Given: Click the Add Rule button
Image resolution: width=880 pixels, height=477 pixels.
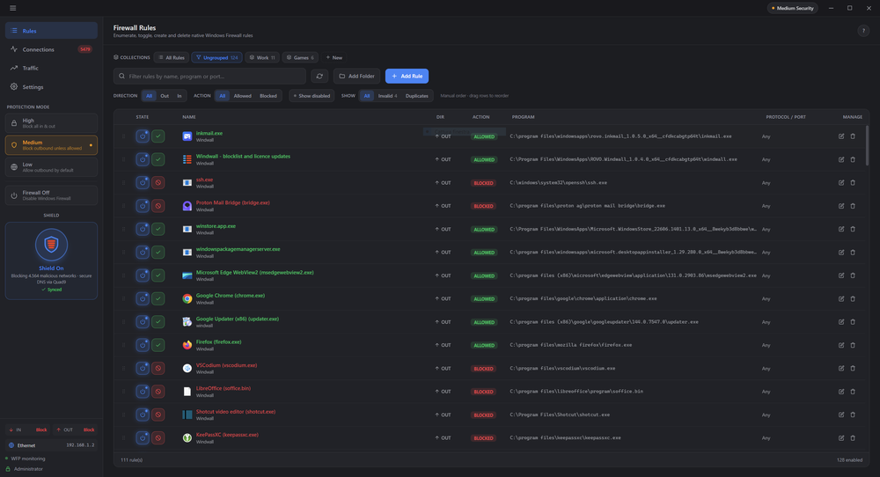Looking at the screenshot, I should [407, 76].
